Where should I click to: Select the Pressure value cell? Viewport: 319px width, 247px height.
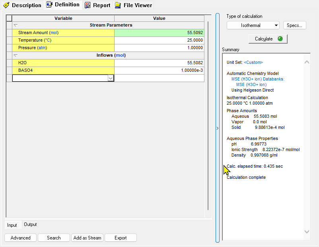159,48
